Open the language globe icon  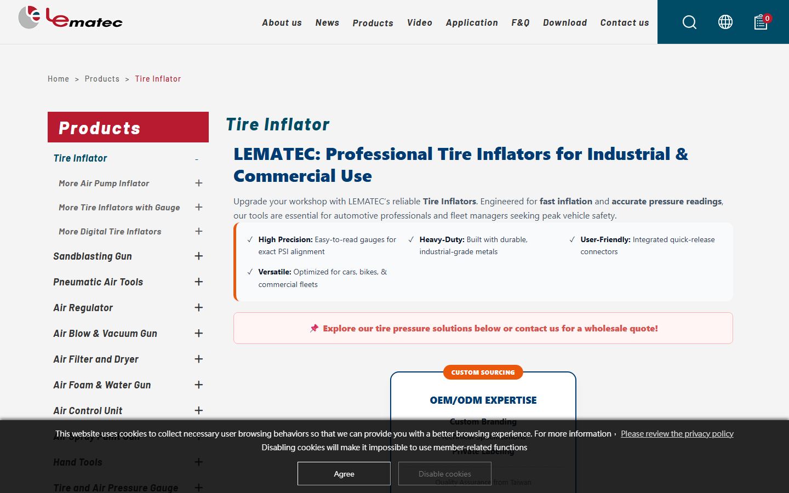(x=725, y=22)
